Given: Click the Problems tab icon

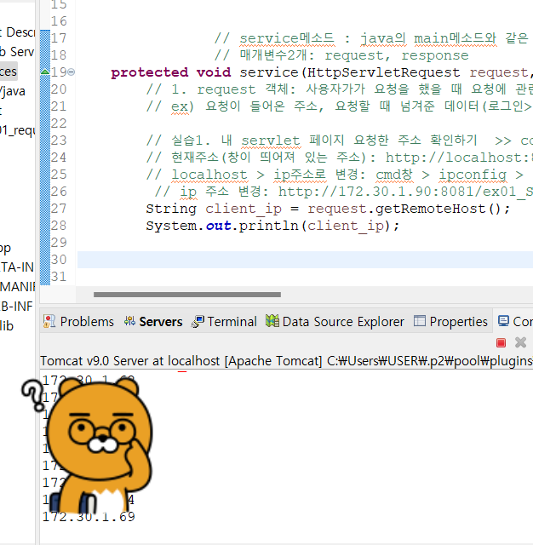Looking at the screenshot, I should tap(49, 321).
